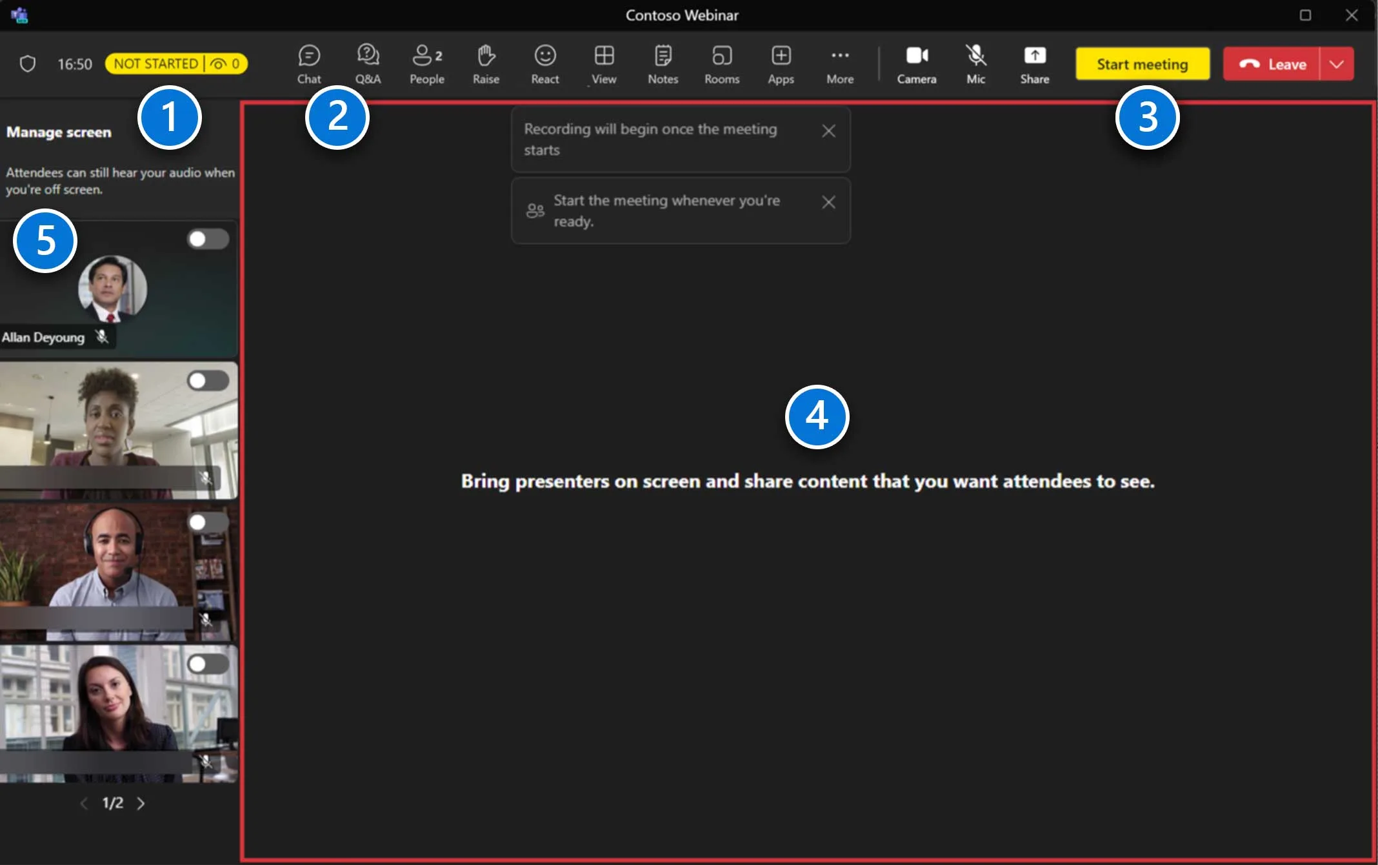Expand the Leave options dropdown arrow

1337,64
